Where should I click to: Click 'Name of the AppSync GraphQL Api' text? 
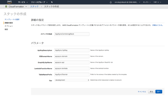click(x=102, y=62)
